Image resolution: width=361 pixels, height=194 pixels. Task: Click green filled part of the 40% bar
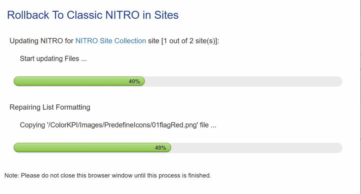(x=71, y=82)
